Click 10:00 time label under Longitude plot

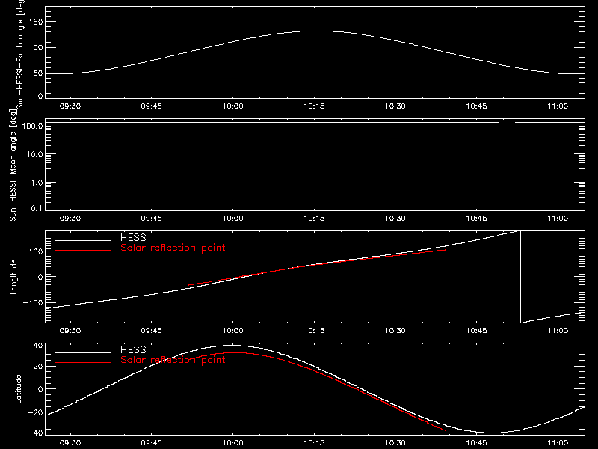pos(233,331)
